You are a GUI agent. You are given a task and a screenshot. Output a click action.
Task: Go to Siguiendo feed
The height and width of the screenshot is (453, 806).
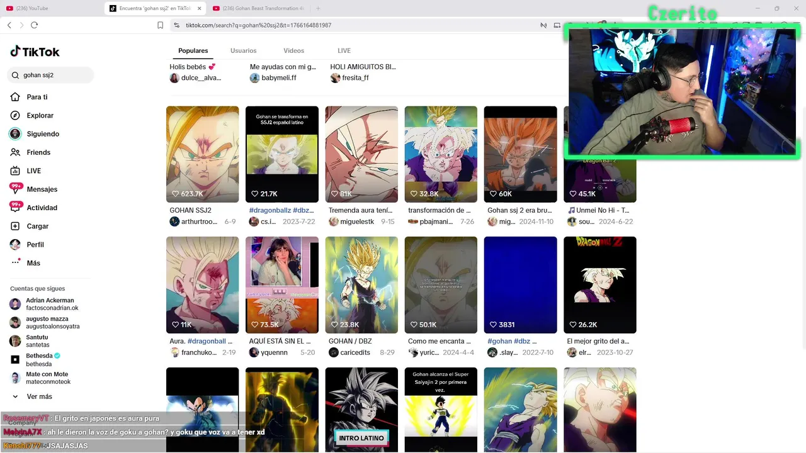(43, 134)
